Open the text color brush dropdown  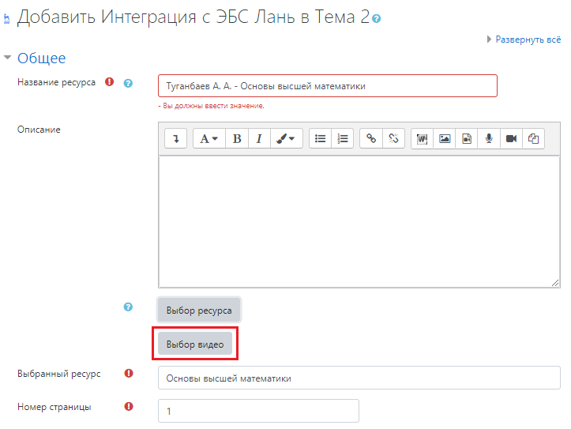(286, 138)
